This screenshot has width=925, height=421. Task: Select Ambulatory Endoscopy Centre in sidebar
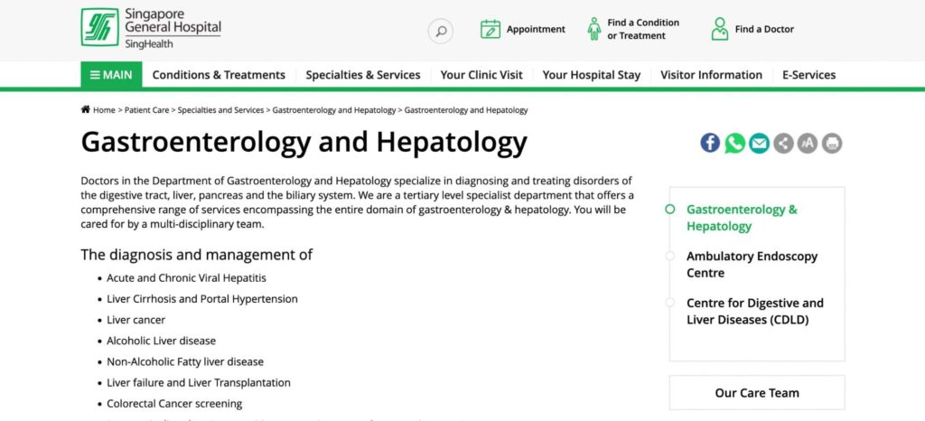pos(752,265)
